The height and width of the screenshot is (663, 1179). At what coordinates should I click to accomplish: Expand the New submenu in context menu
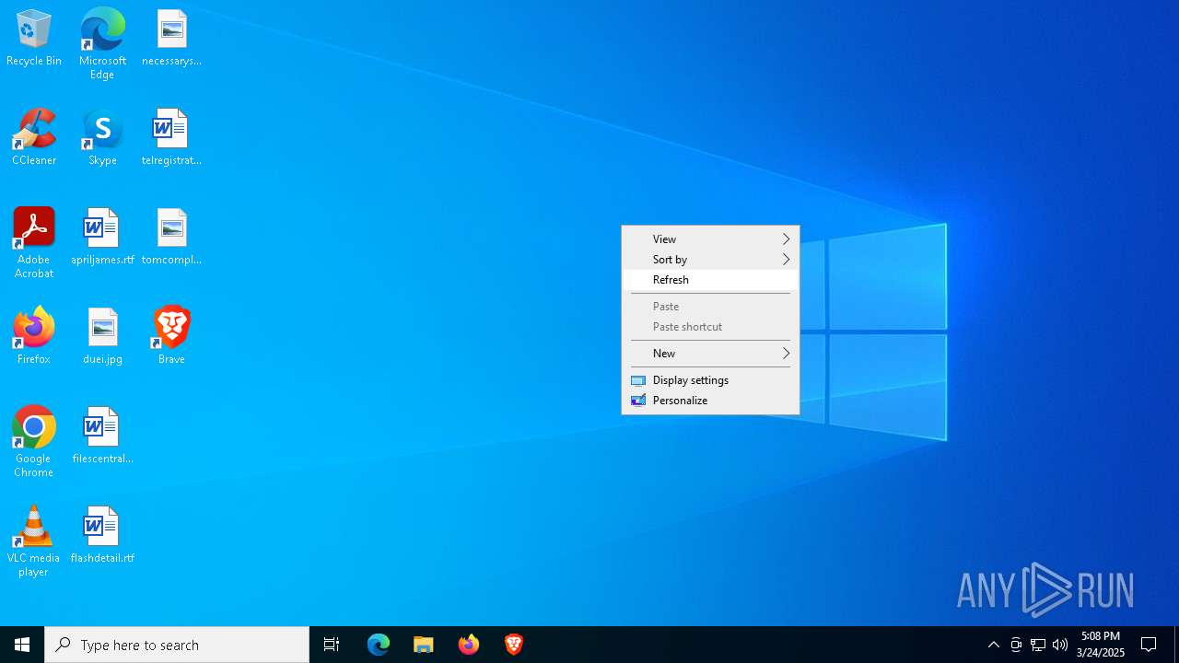coord(710,354)
